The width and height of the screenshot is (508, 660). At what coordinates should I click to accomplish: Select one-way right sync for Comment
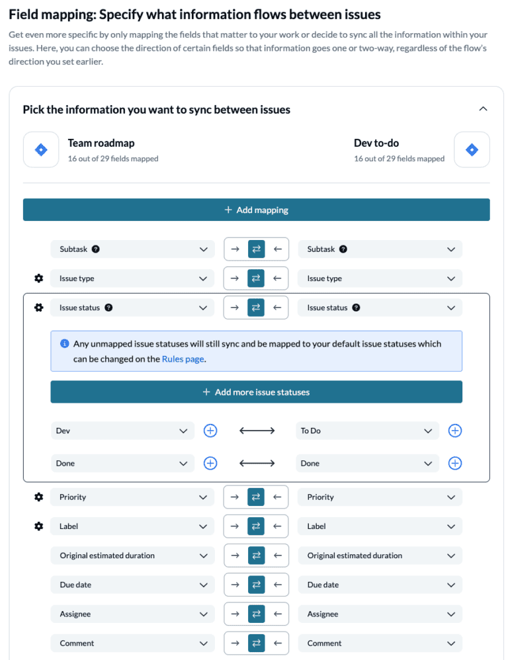click(x=235, y=643)
